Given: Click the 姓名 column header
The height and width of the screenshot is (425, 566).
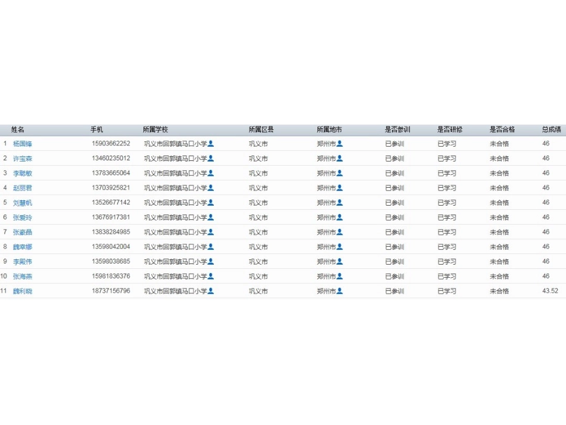Looking at the screenshot, I should (18, 129).
